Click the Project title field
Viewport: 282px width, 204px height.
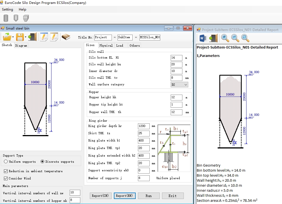103,37
